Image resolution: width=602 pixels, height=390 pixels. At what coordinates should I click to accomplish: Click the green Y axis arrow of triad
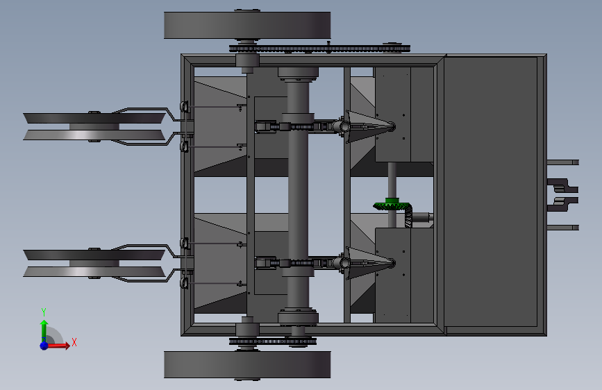(x=44, y=330)
